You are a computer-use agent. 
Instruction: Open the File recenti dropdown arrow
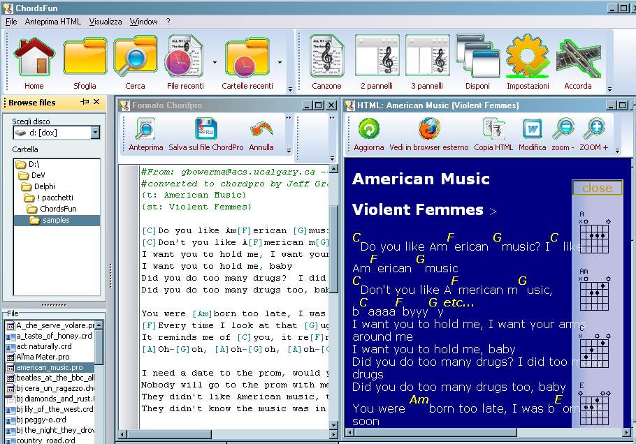(215, 62)
